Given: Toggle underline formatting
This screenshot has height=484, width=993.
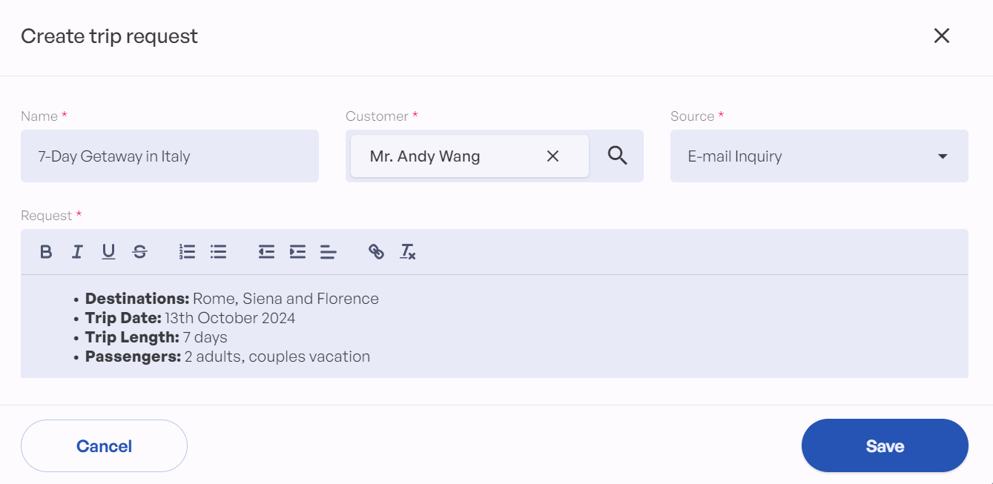Looking at the screenshot, I should pyautogui.click(x=108, y=252).
